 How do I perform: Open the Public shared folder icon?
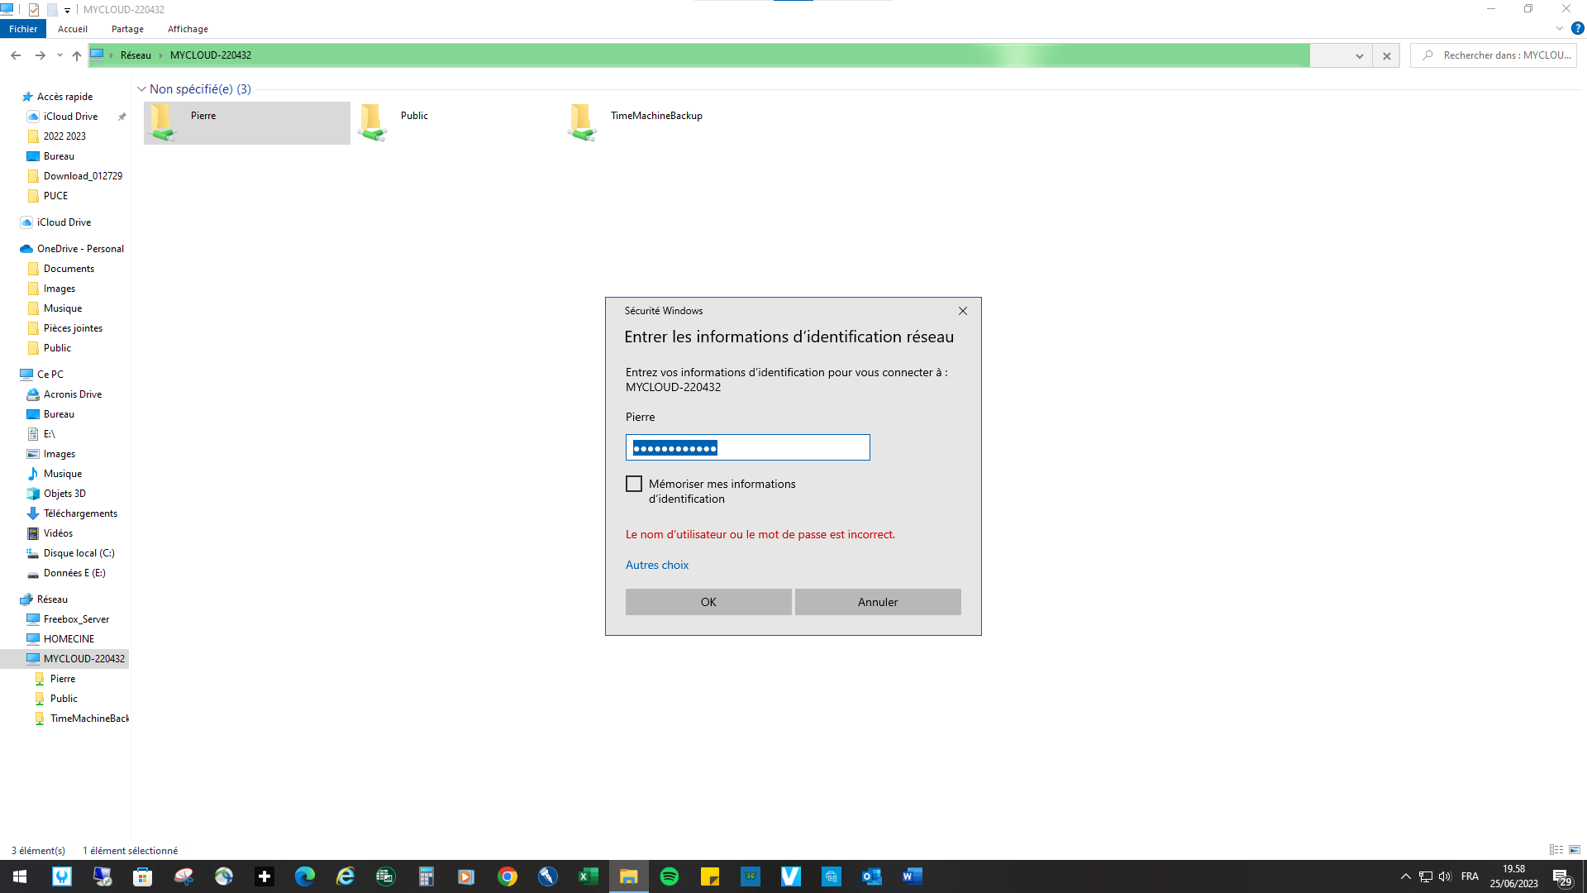coord(373,122)
